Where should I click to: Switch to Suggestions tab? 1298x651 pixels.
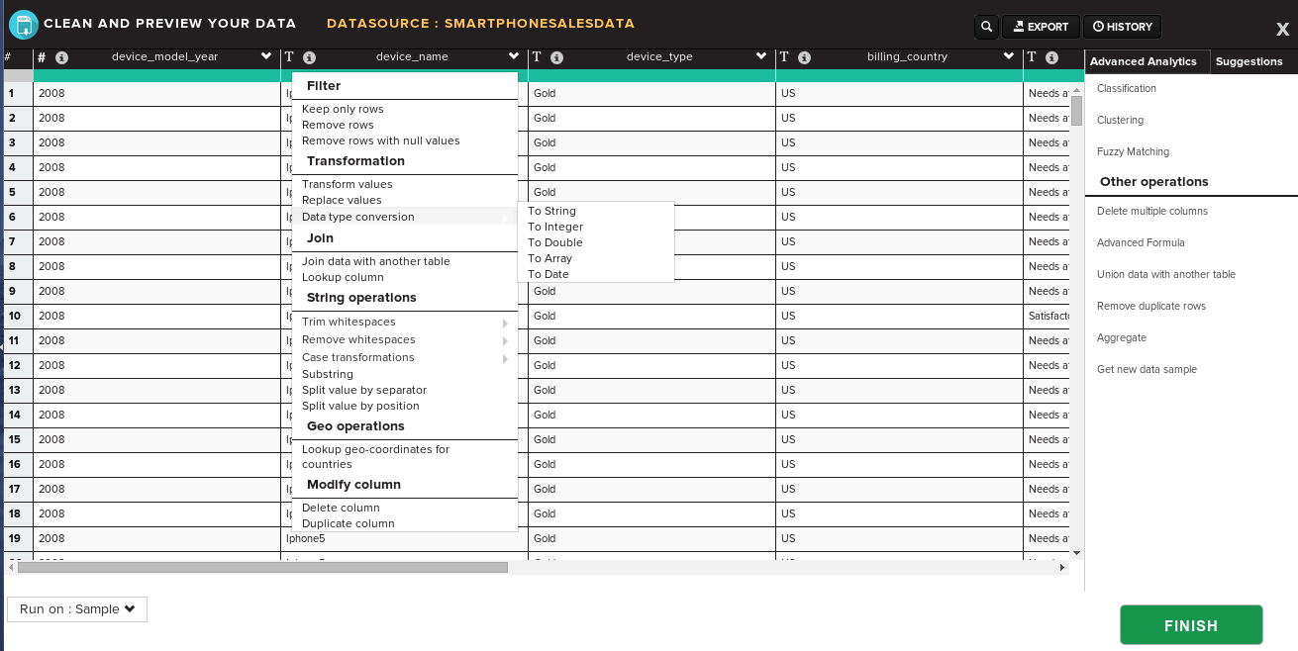[1248, 61]
